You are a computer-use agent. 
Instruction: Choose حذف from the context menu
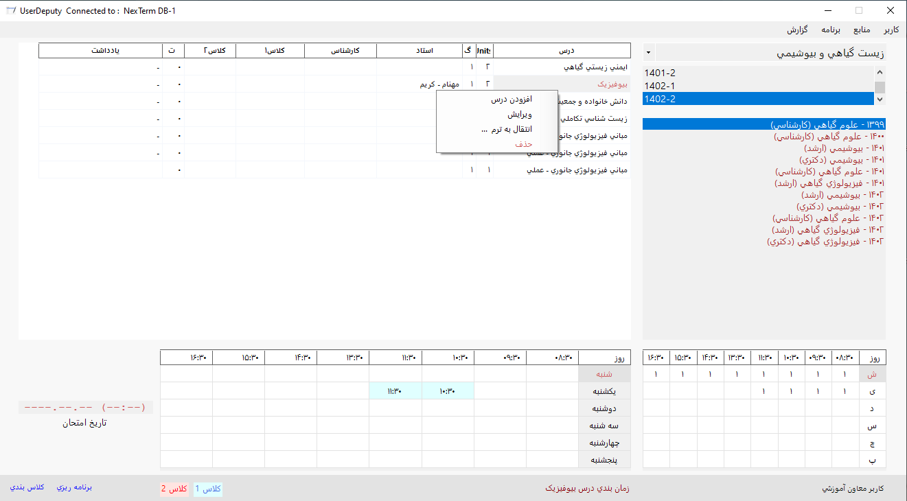(524, 144)
